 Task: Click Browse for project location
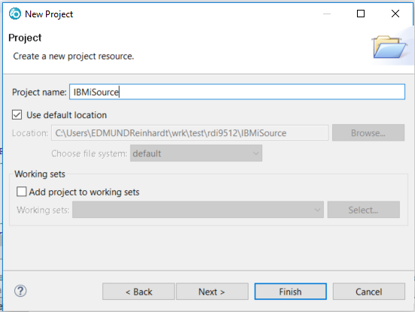(x=368, y=132)
